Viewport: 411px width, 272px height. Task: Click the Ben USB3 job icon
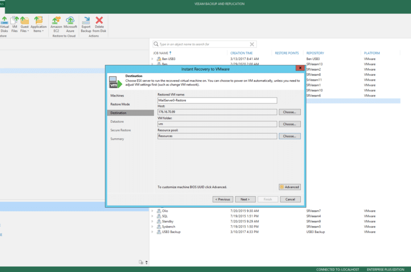pyautogui.click(x=159, y=59)
